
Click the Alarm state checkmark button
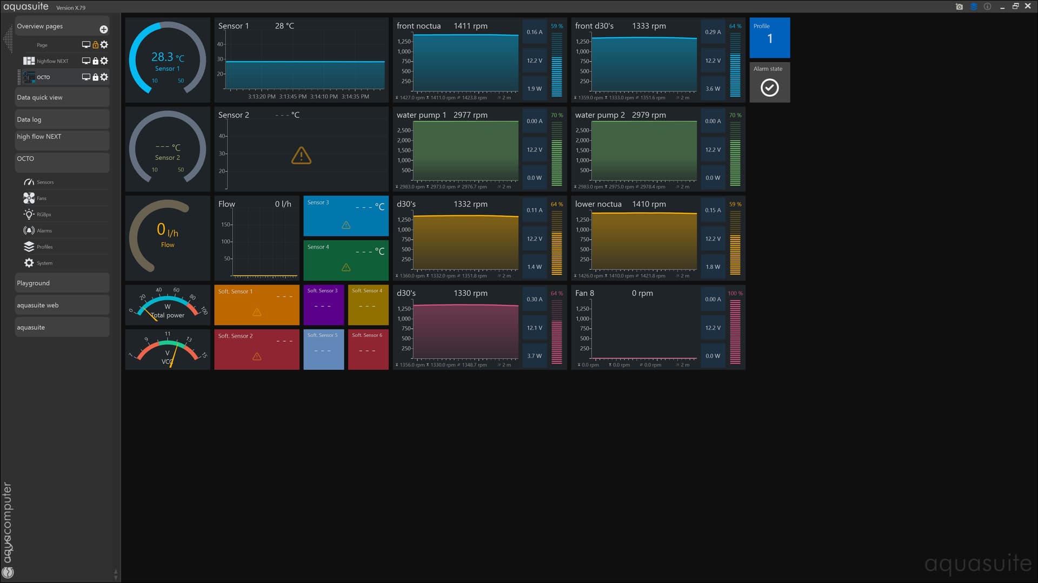pyautogui.click(x=769, y=87)
